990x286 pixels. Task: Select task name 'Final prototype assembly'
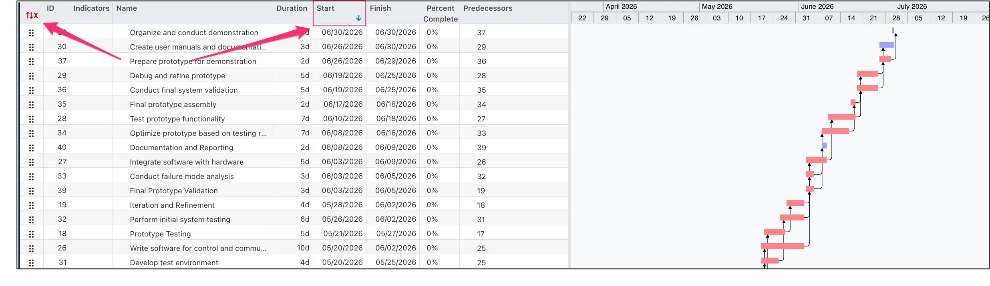(173, 105)
